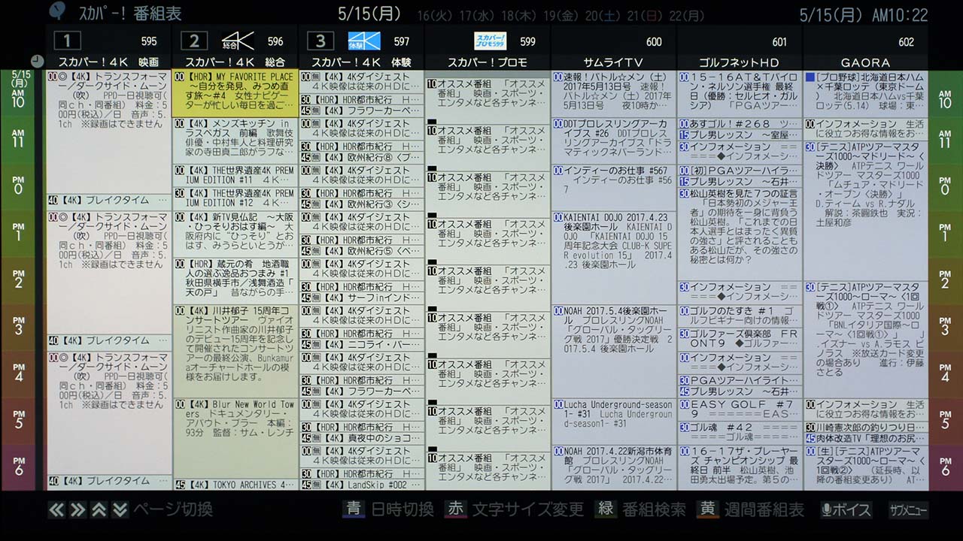The width and height of the screenshot is (963, 541).
Task: Click the page right double-arrow icon
Action: tap(77, 509)
